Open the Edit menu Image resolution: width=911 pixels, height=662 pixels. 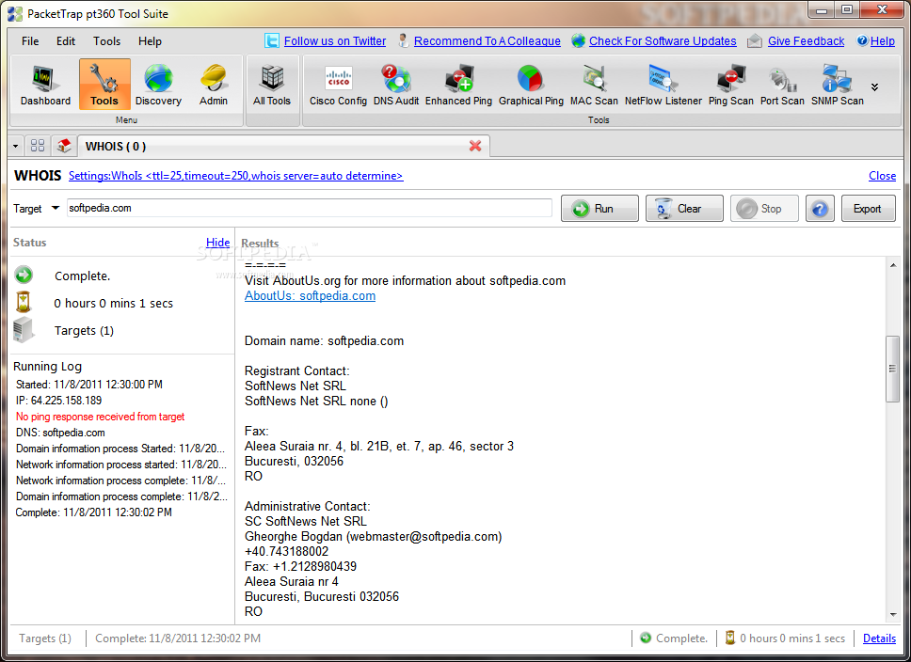tap(66, 41)
